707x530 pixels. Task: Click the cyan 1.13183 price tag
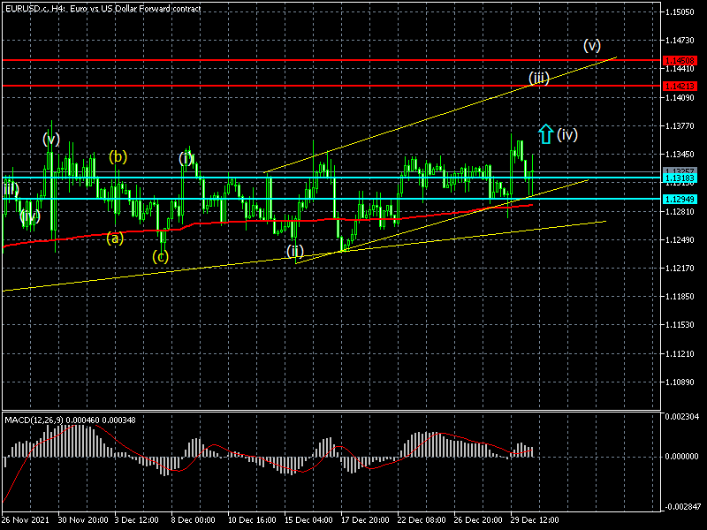click(680, 178)
